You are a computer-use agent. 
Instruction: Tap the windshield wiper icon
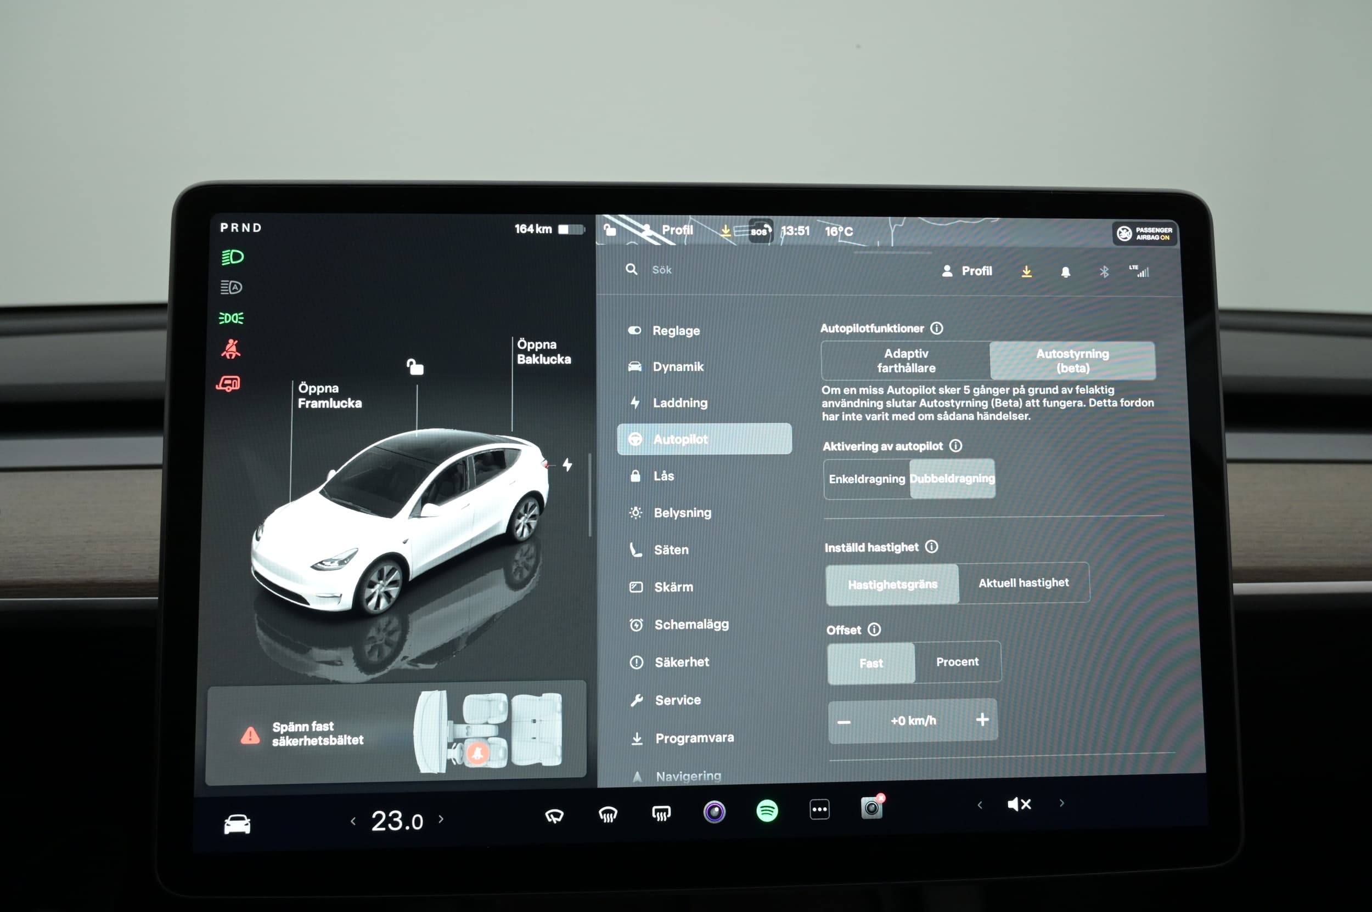554,815
